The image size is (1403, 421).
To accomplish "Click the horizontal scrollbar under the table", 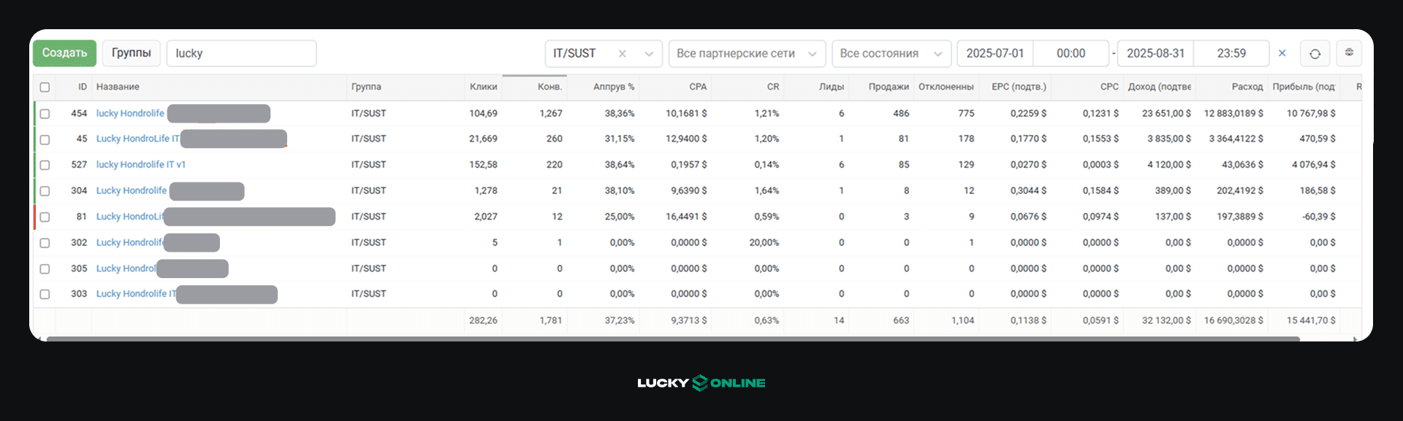I will click(672, 339).
